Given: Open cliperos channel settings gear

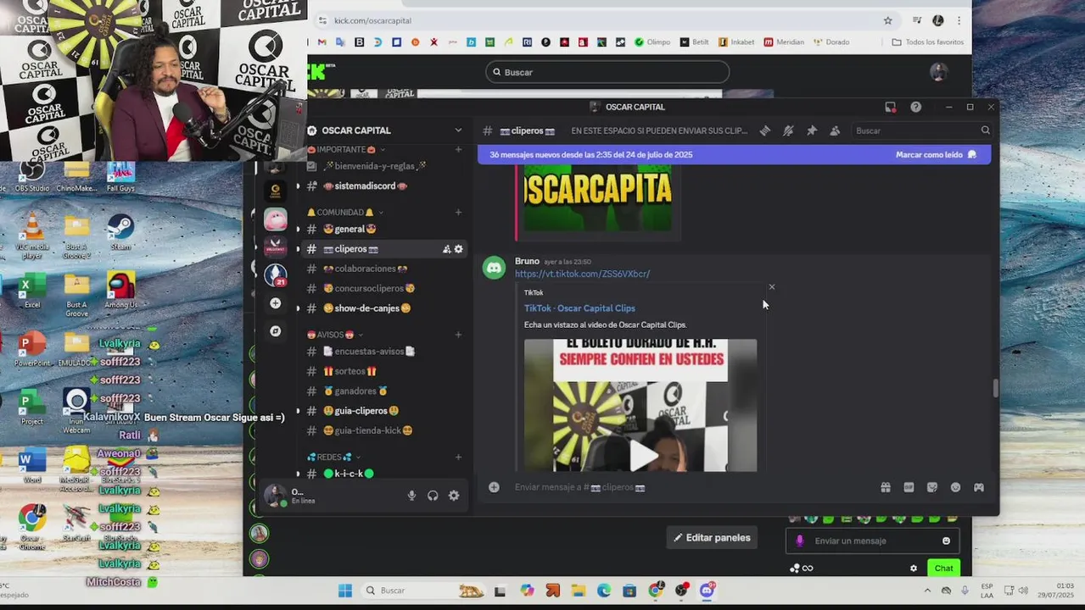Looking at the screenshot, I should click(459, 249).
